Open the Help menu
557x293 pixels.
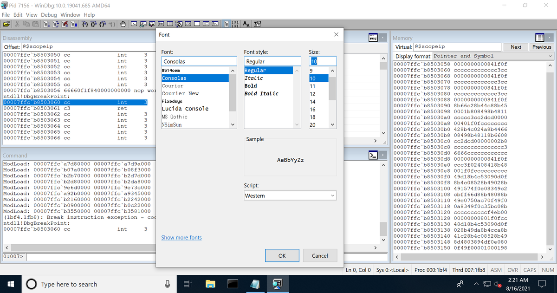(89, 15)
